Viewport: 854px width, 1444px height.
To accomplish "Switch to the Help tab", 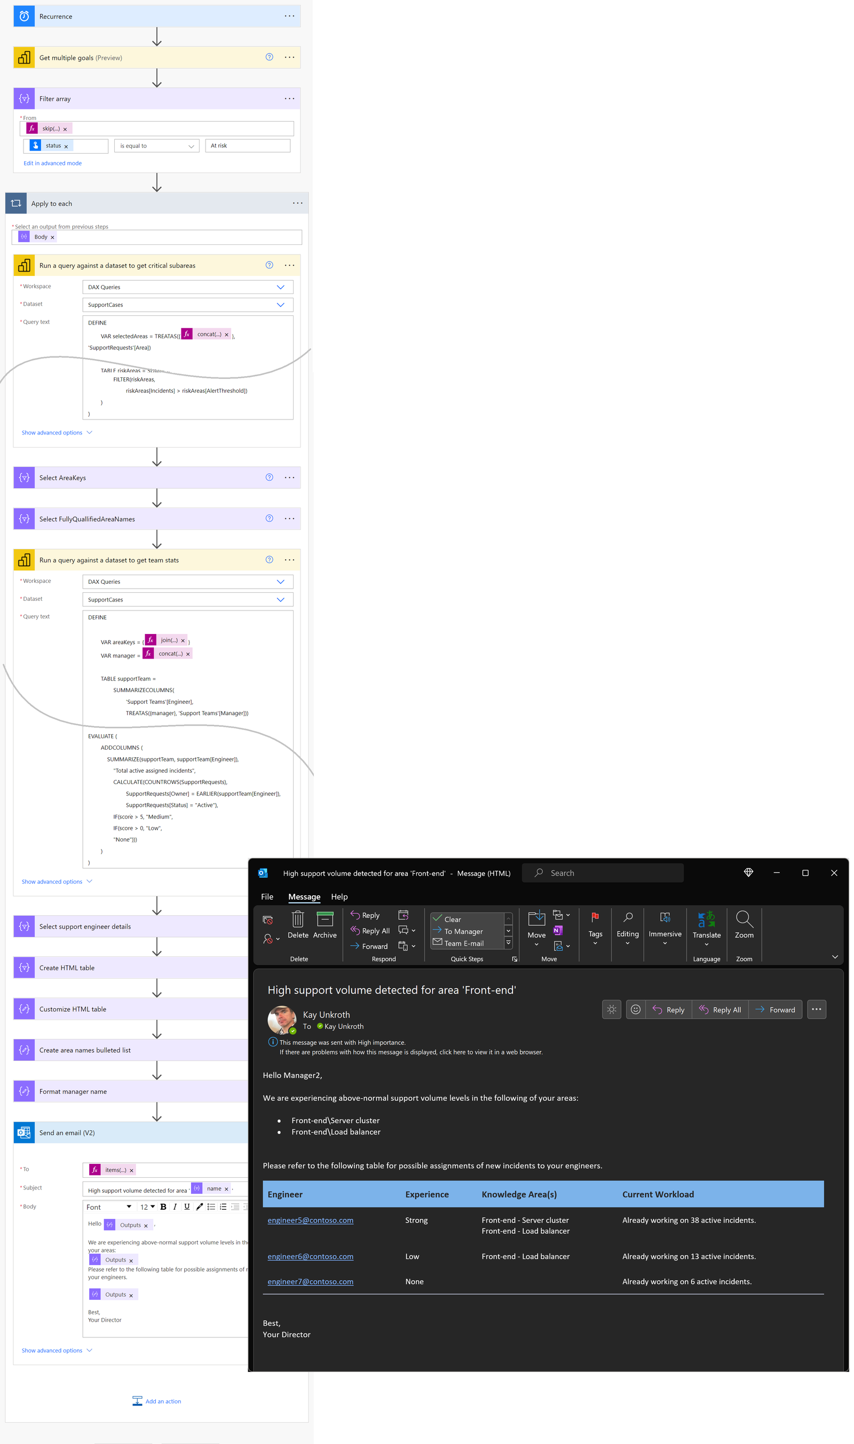I will [x=339, y=896].
